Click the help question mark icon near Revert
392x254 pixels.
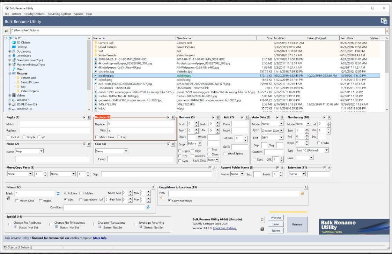tap(262, 229)
